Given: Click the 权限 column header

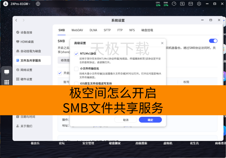Looking at the screenshot, I should 186,82.
